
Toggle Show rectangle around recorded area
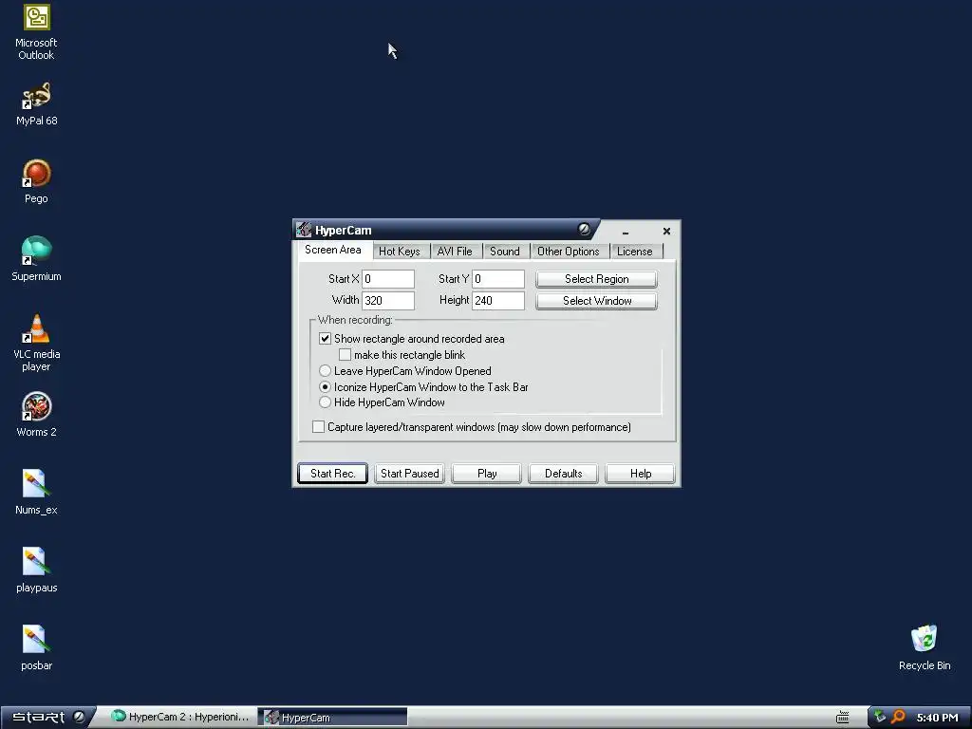pyautogui.click(x=325, y=339)
